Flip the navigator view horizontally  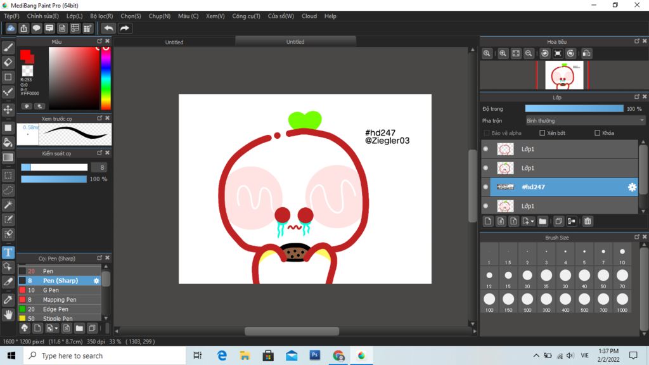tap(586, 54)
